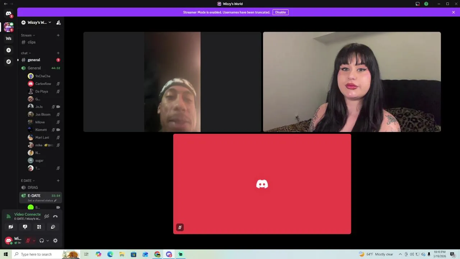
Task: Collapse the chat category
Action: tap(26, 53)
